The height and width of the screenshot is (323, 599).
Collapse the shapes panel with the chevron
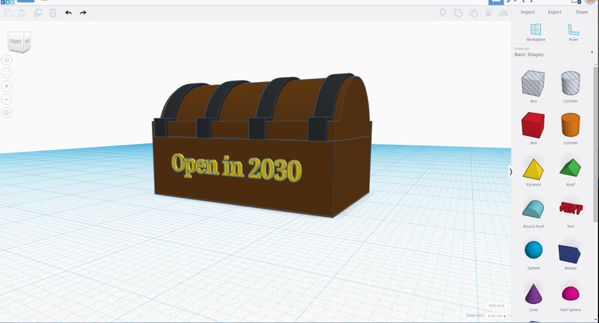coord(511,172)
